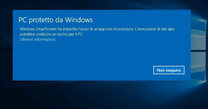Click the Non eseguire button
Screen dimensions: 208x109
pyautogui.click(x=169, y=70)
